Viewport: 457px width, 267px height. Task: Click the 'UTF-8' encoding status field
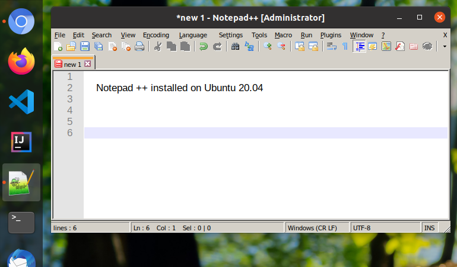[385, 228]
